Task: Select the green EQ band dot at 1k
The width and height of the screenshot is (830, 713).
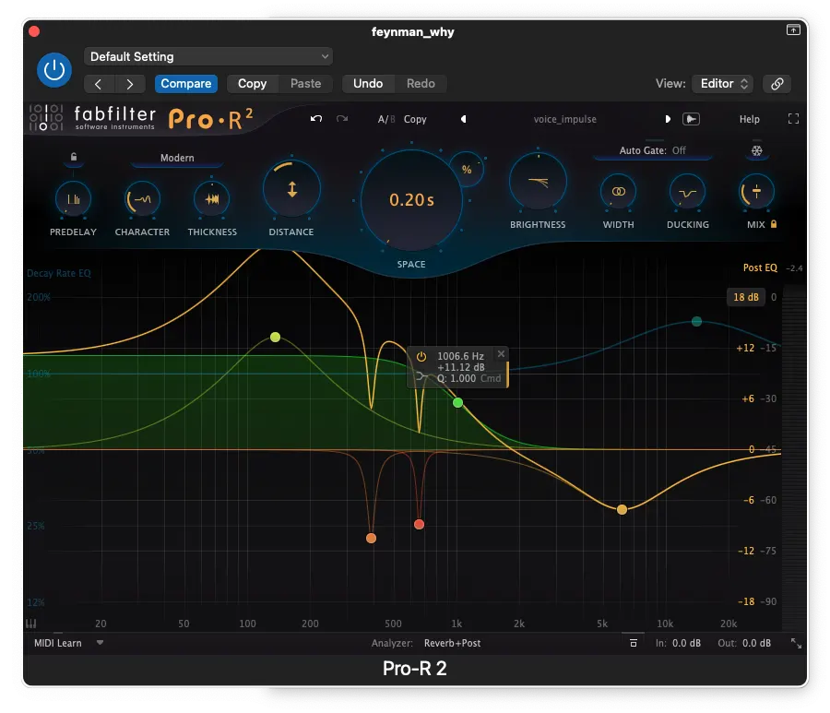Action: point(457,403)
